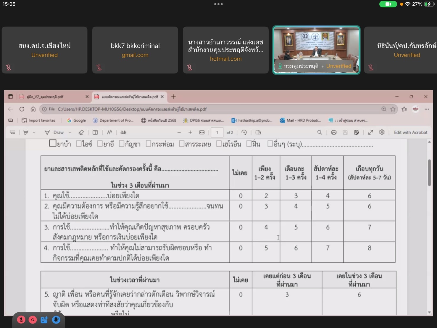Click the zoom in plus icon
This screenshot has width=437, height=328.
coord(190,132)
